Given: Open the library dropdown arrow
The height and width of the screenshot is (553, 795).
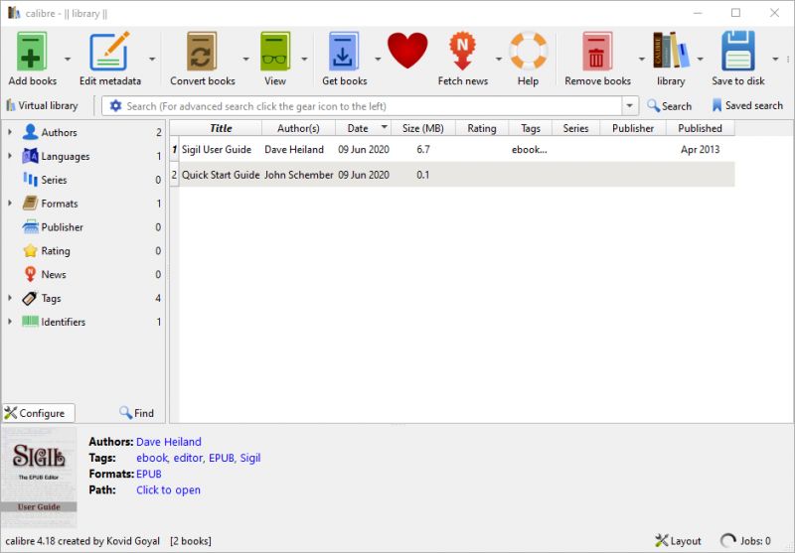Looking at the screenshot, I should [701, 60].
